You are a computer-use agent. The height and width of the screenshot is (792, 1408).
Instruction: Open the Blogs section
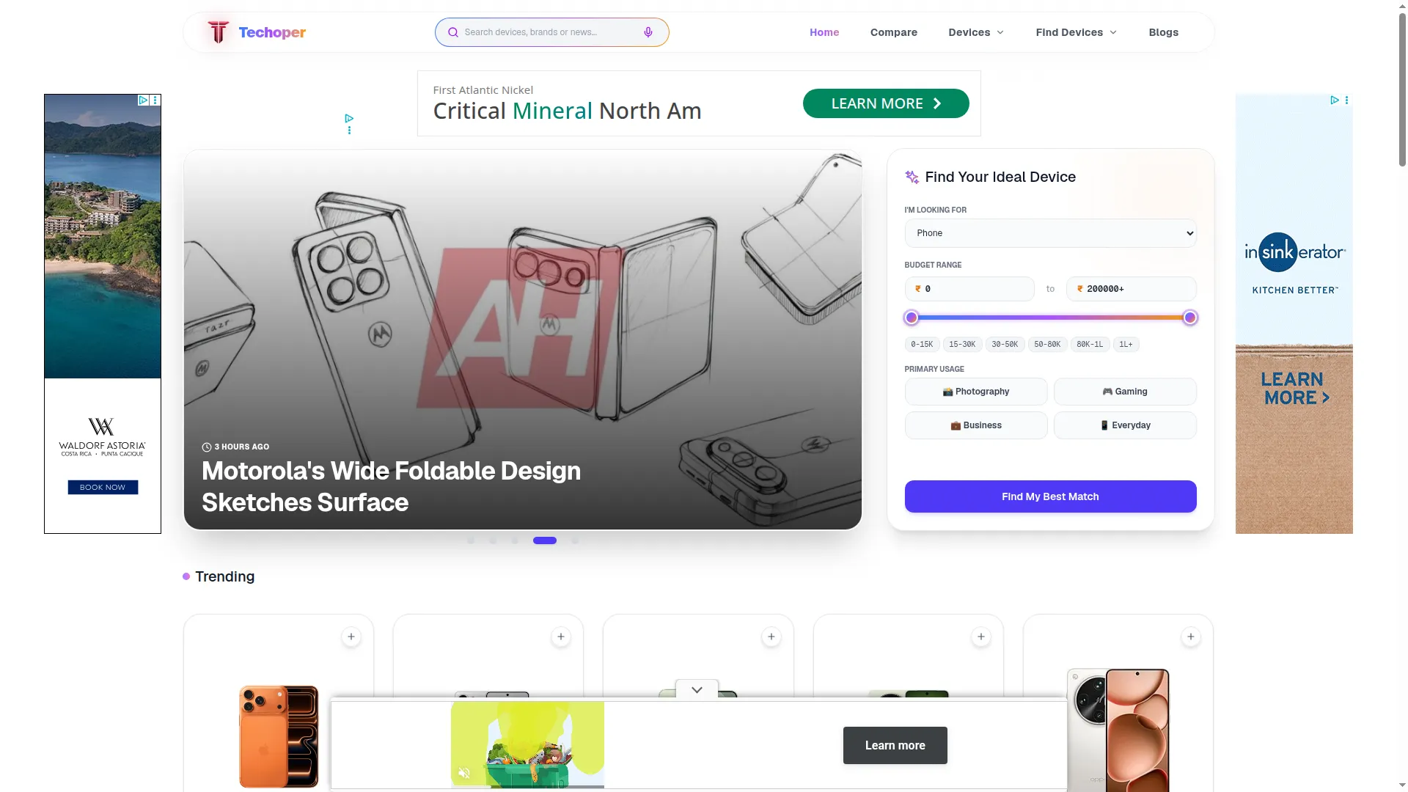(x=1163, y=32)
